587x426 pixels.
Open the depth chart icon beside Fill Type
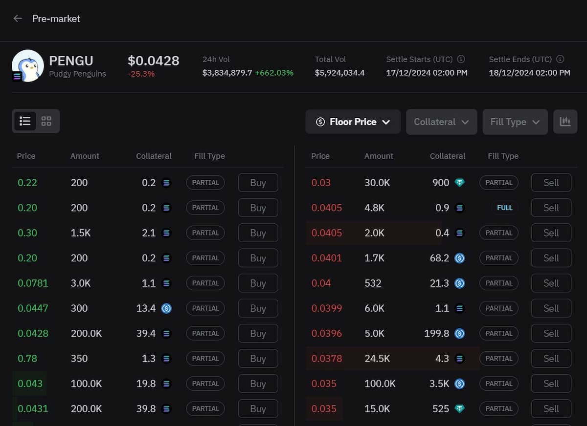pyautogui.click(x=565, y=121)
